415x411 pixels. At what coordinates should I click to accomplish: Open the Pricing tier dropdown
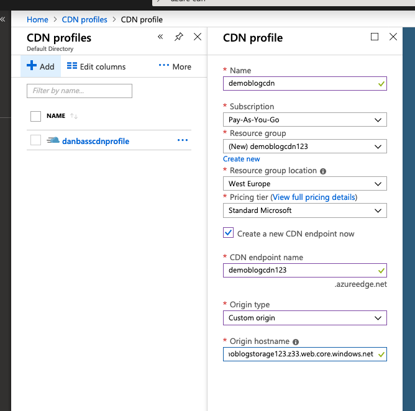tap(305, 210)
